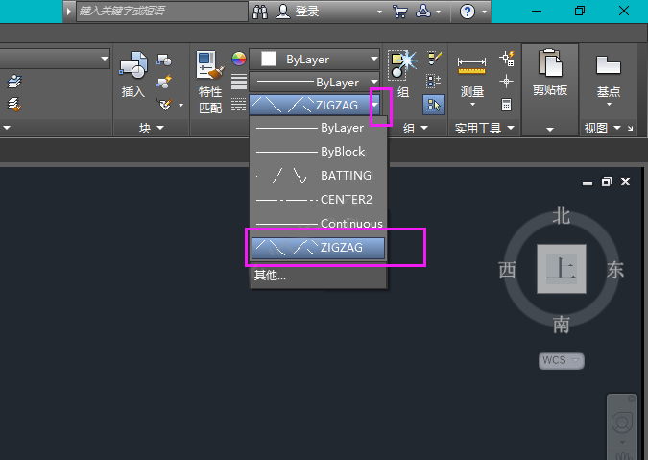Open the Help menu dropdown arrow
Screen dimensions: 648x460
click(485, 12)
